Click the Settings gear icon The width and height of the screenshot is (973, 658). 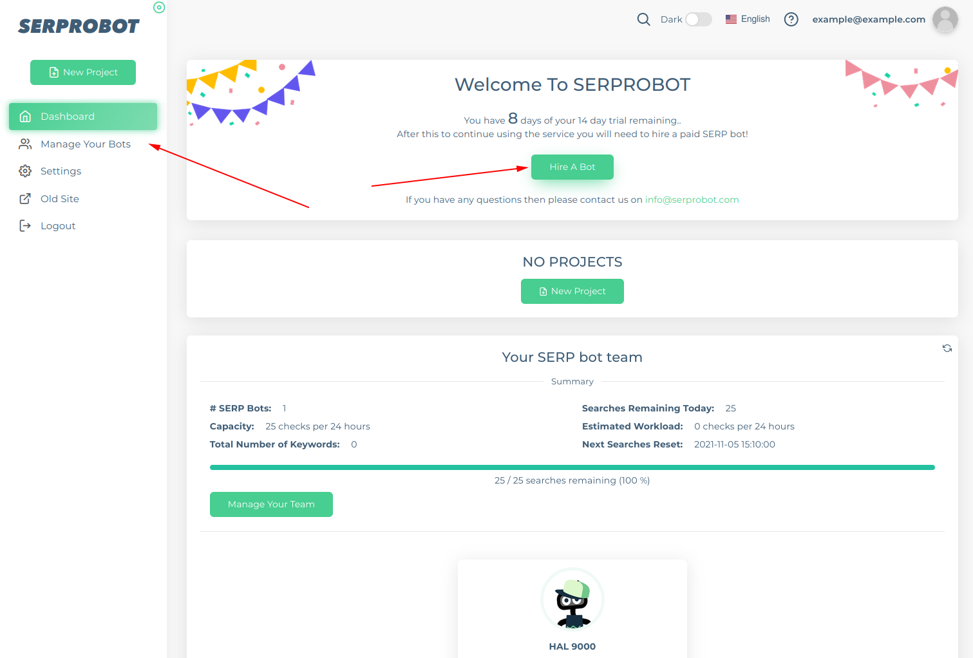(25, 171)
